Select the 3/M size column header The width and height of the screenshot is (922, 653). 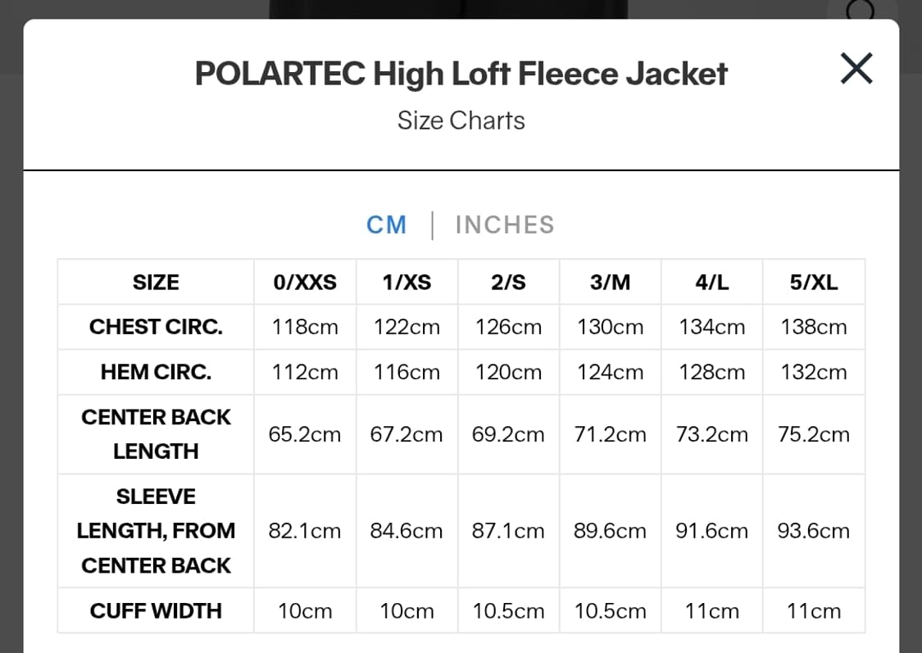(610, 282)
